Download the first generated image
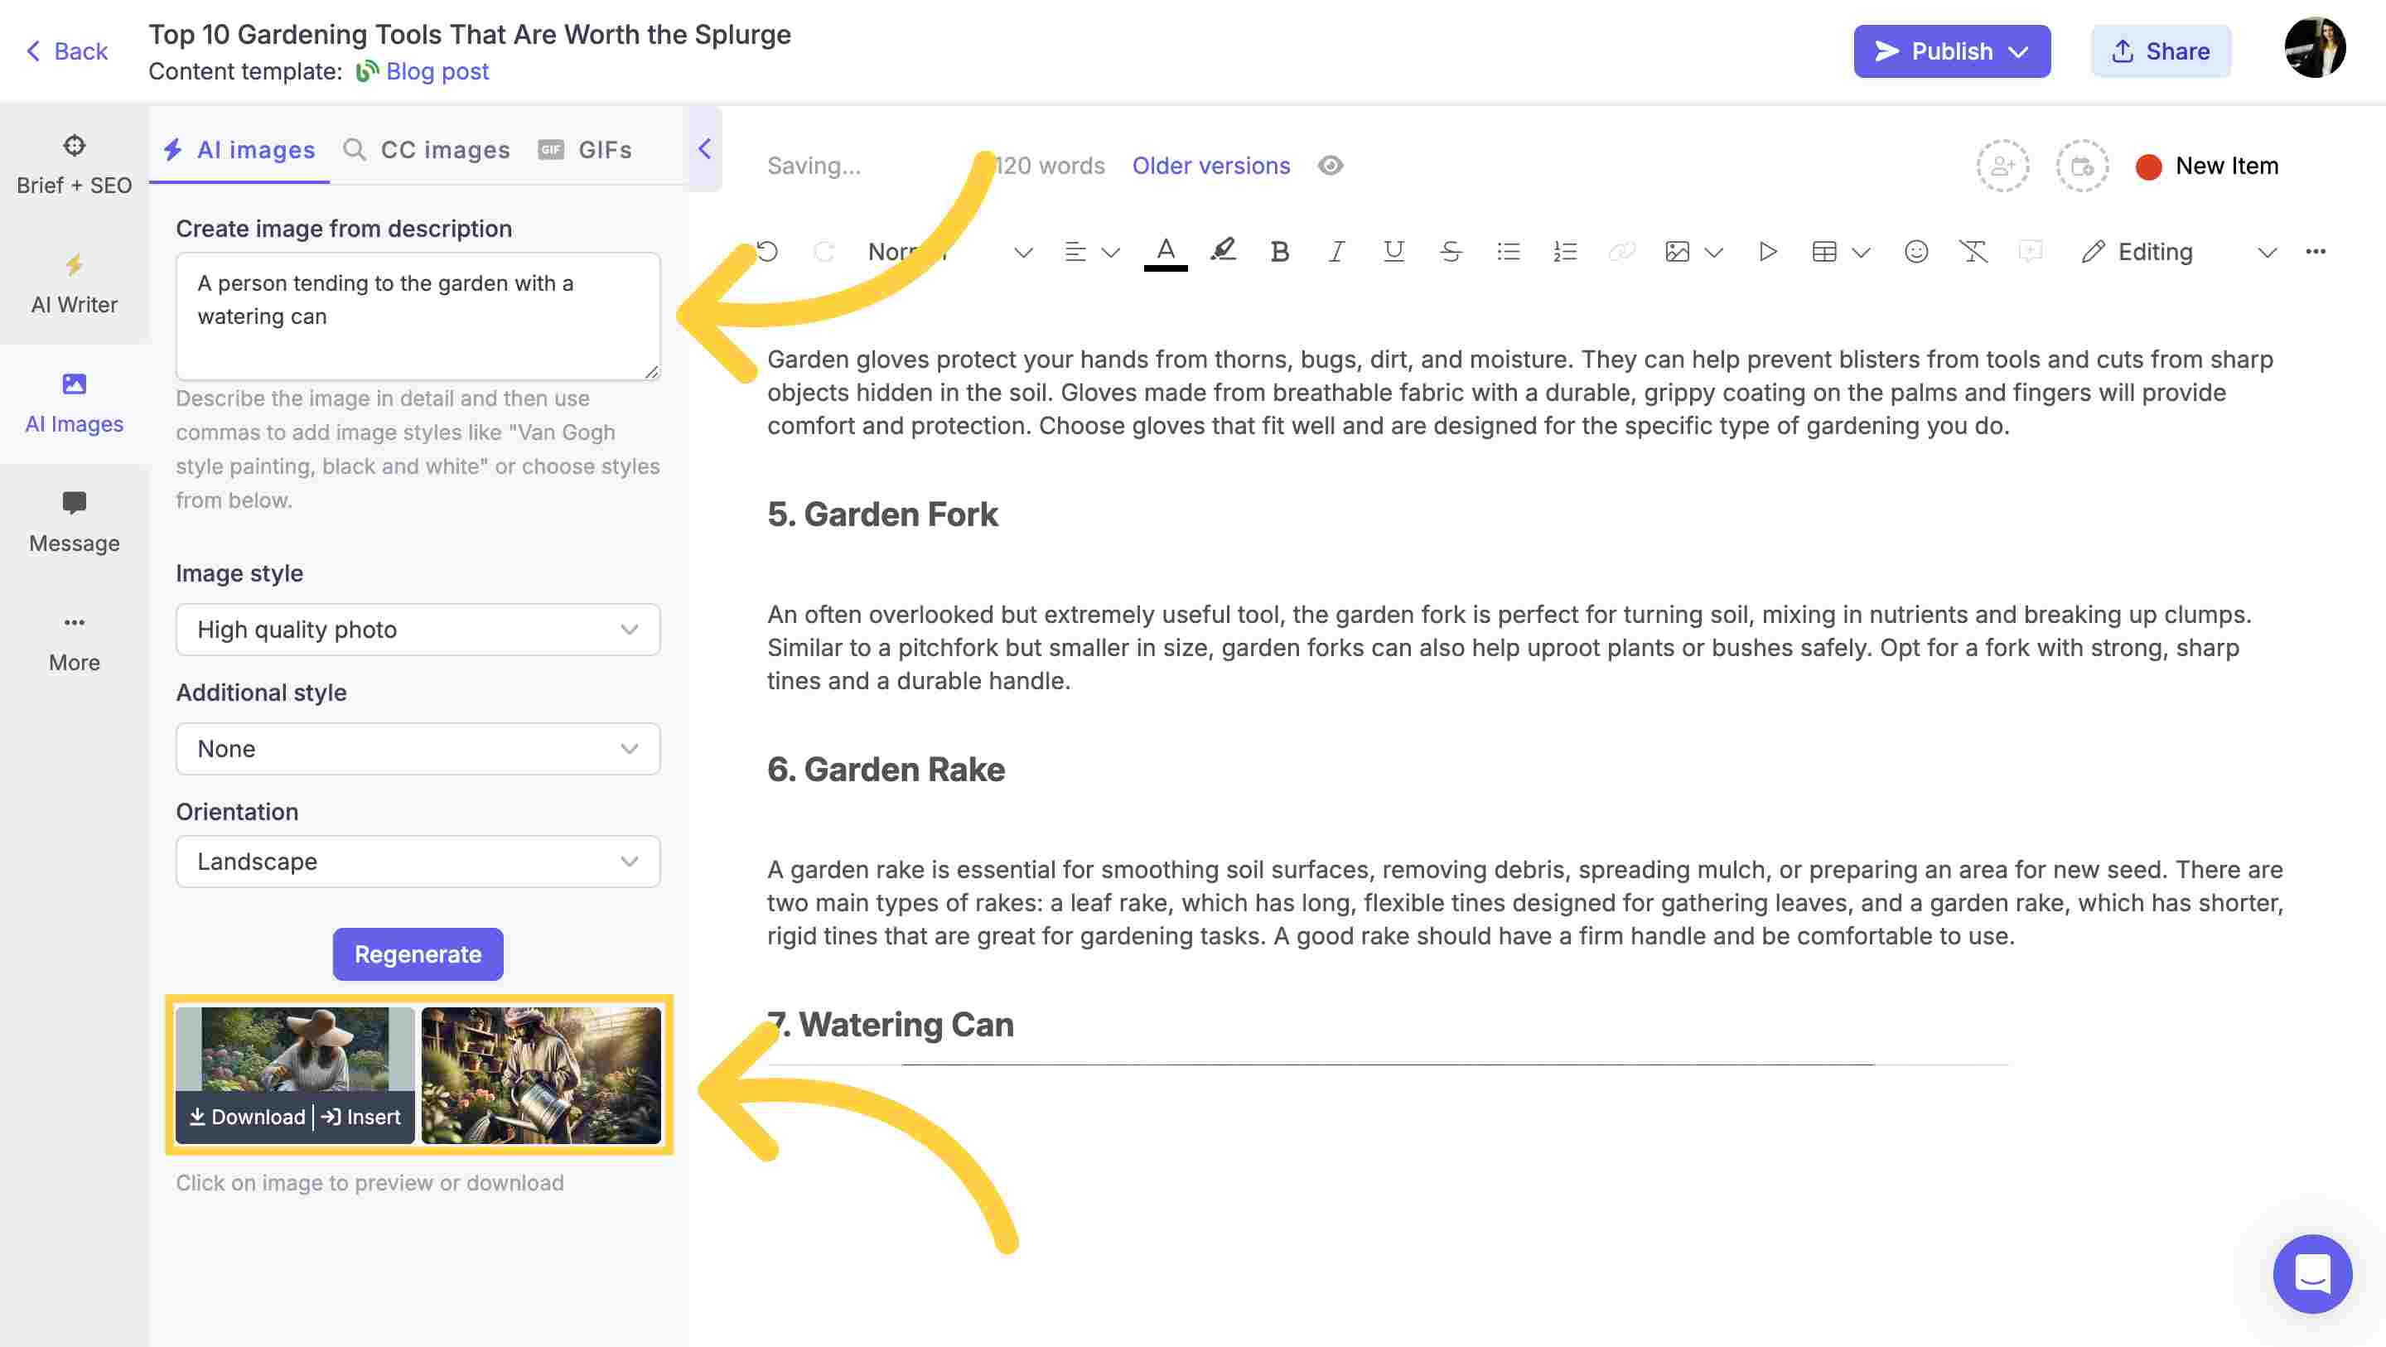This screenshot has height=1347, width=2386. [248, 1118]
